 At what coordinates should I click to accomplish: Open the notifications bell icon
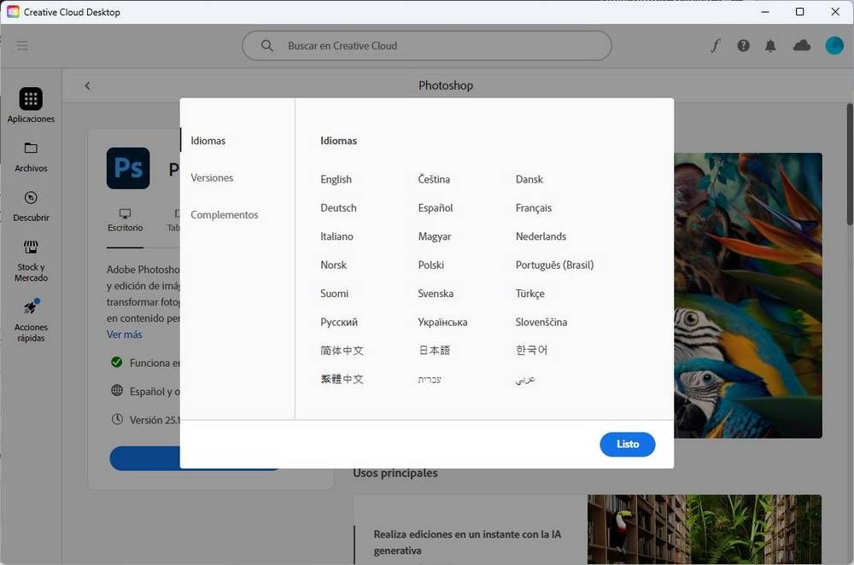(x=771, y=45)
